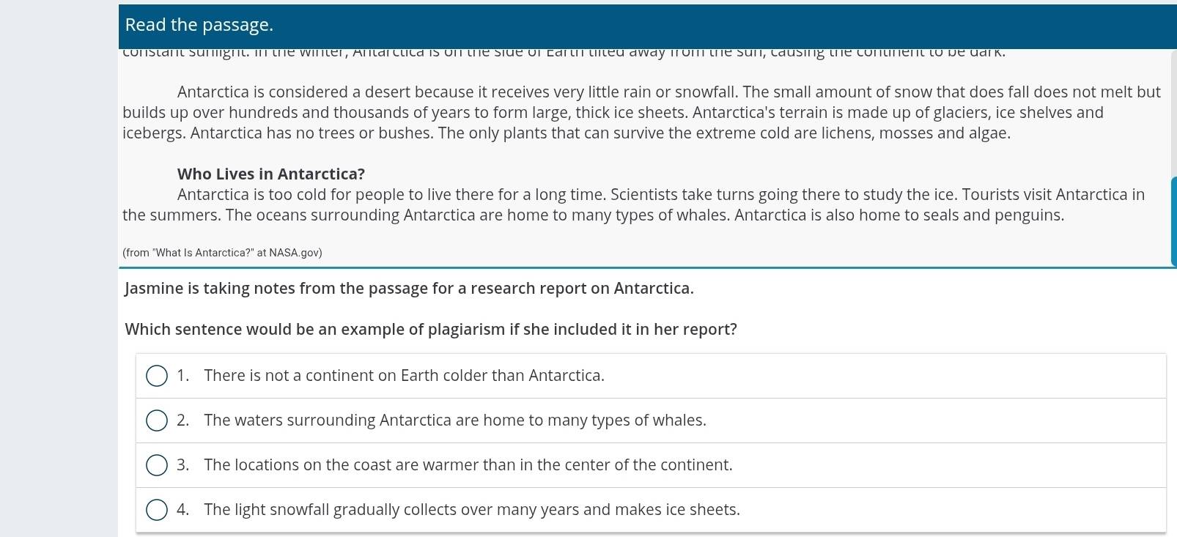Click the passage scrollbar thumb on right edge
Image resolution: width=1177 pixels, height=537 pixels.
(1173, 221)
